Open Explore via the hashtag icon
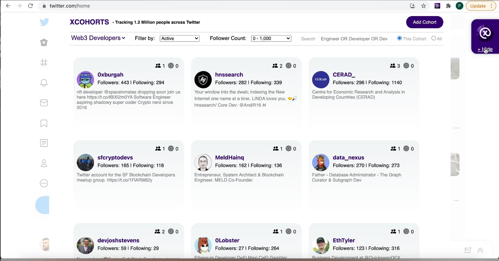This screenshot has height=261, width=499. [x=44, y=63]
